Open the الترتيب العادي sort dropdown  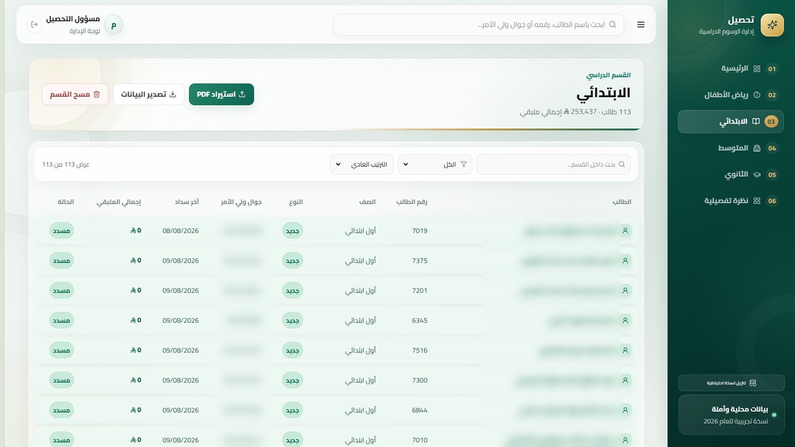[362, 164]
